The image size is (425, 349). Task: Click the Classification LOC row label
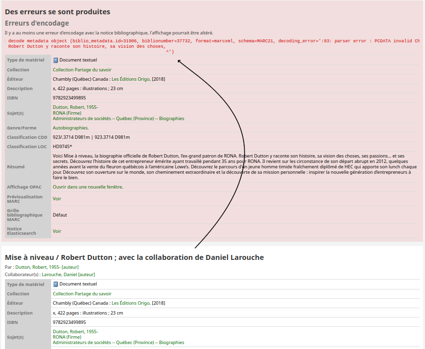[x=27, y=147]
